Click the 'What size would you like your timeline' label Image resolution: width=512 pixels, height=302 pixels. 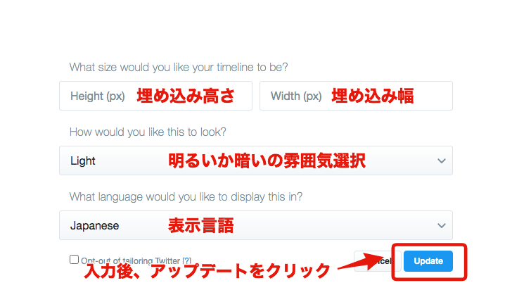tap(179, 68)
